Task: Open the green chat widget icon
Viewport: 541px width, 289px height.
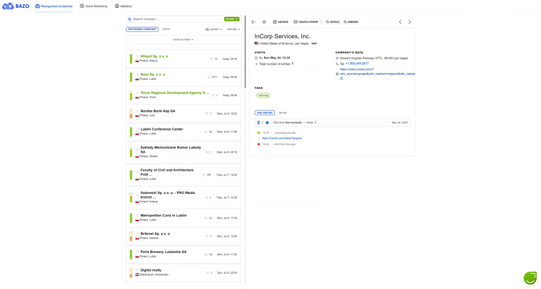Action: click(530, 278)
